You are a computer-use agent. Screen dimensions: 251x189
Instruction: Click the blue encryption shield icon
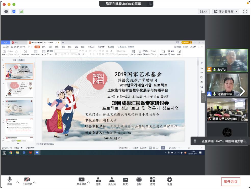pos(14,11)
